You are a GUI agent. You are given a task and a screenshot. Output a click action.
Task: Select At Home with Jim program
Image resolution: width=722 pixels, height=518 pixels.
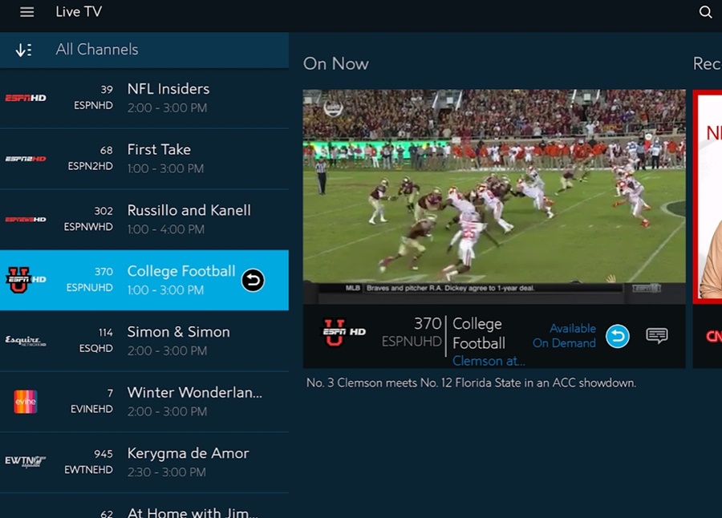(144, 506)
